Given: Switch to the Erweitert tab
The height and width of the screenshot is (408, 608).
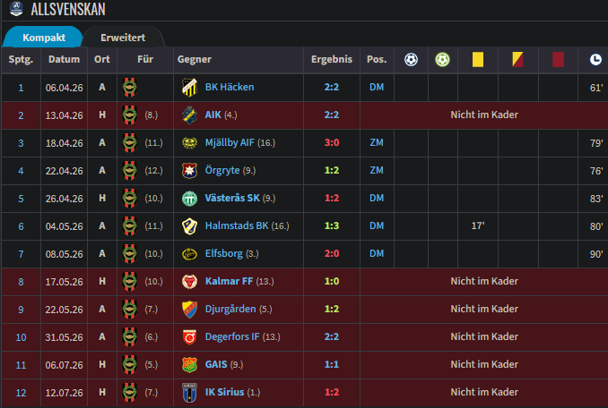Looking at the screenshot, I should 123,38.
